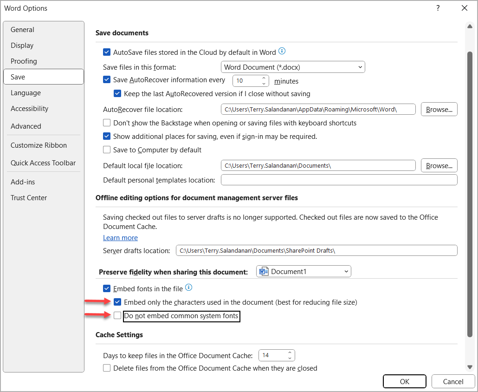This screenshot has width=478, height=392.
Task: Open the Quick Access Toolbar category
Action: pos(44,163)
